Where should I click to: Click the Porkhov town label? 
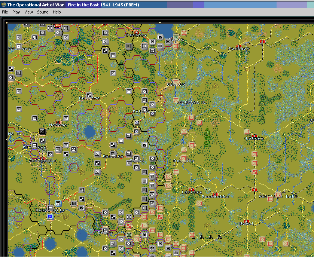point(239,48)
